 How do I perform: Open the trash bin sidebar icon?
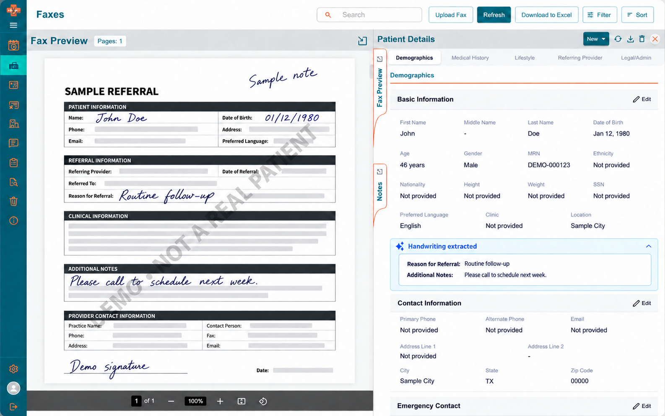pos(13,201)
